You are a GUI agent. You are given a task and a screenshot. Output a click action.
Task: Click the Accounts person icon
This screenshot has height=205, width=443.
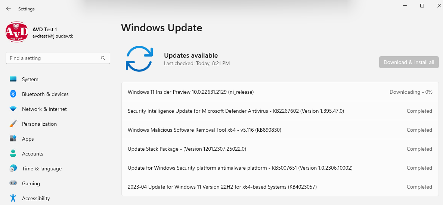pos(13,153)
